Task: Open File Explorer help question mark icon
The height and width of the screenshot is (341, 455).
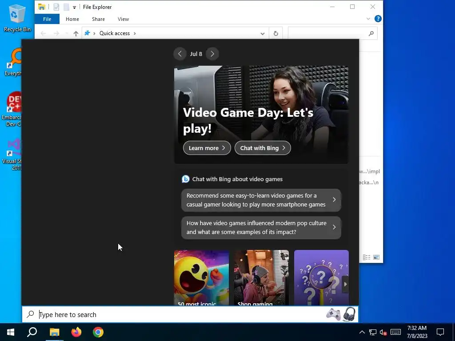Action: 378,19
